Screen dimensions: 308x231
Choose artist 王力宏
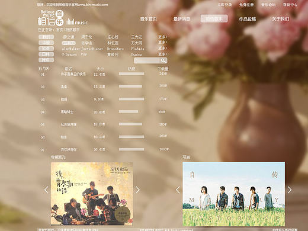tap(137, 37)
